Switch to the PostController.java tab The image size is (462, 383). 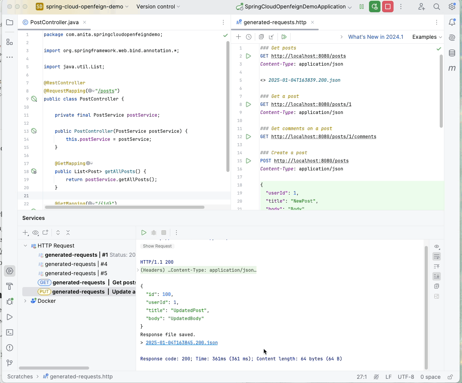(54, 22)
